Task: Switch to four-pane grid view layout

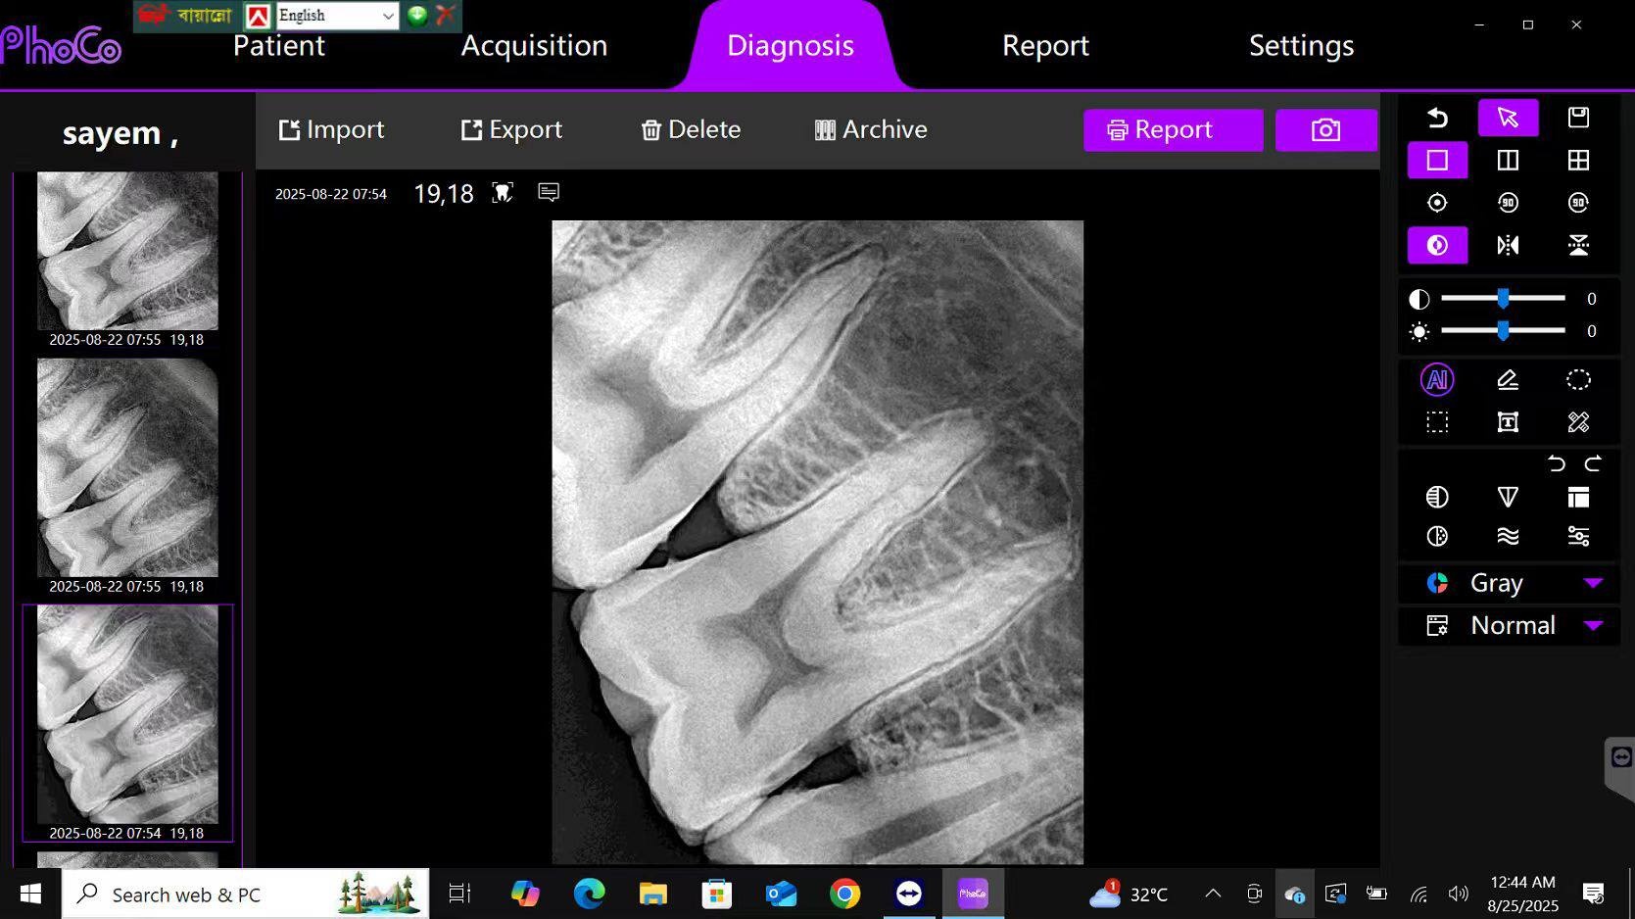Action: pyautogui.click(x=1578, y=160)
